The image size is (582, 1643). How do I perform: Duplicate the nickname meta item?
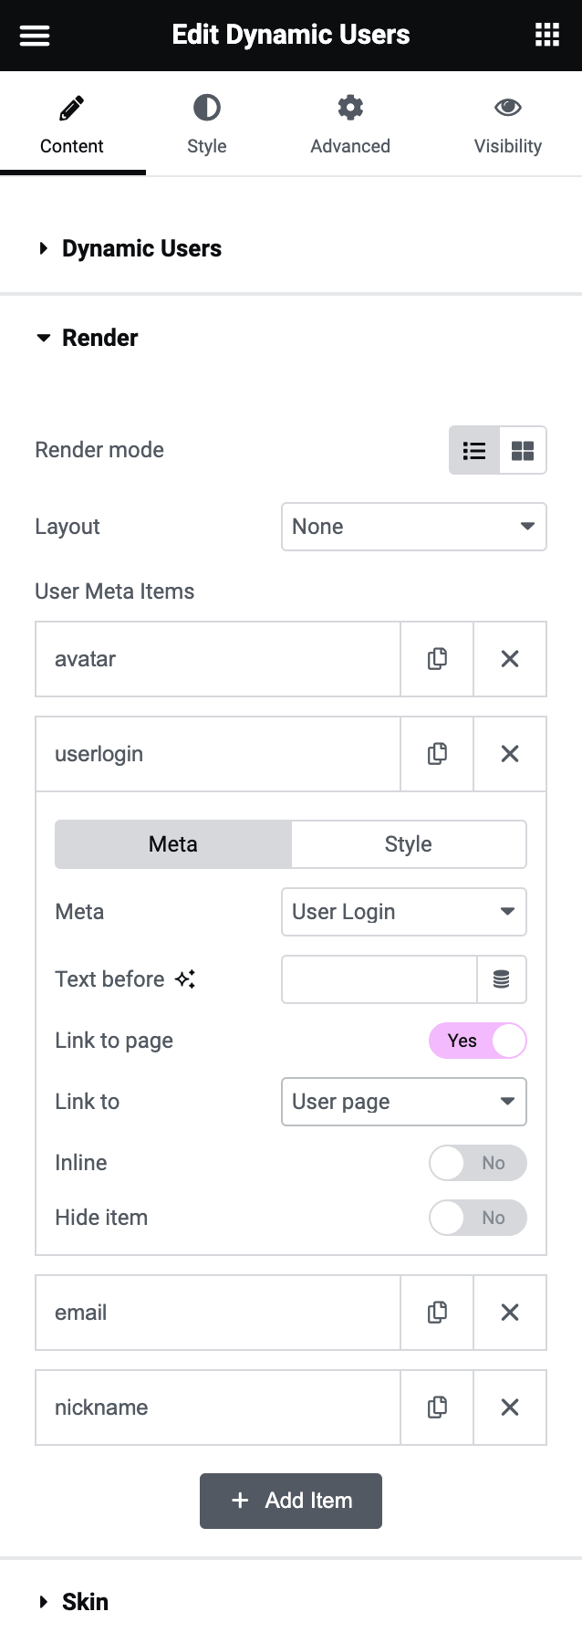pos(436,1407)
